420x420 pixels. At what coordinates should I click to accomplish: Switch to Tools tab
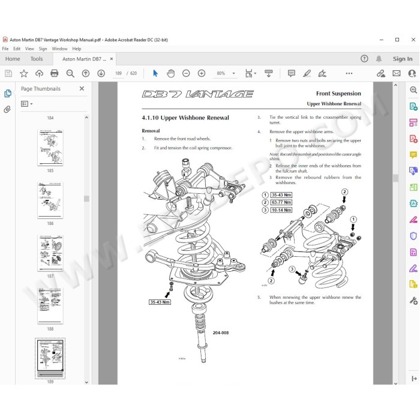point(37,59)
